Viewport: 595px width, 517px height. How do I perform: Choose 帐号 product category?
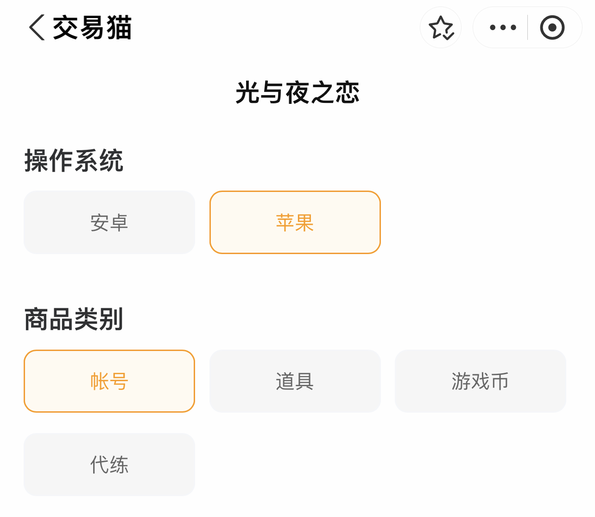(109, 381)
